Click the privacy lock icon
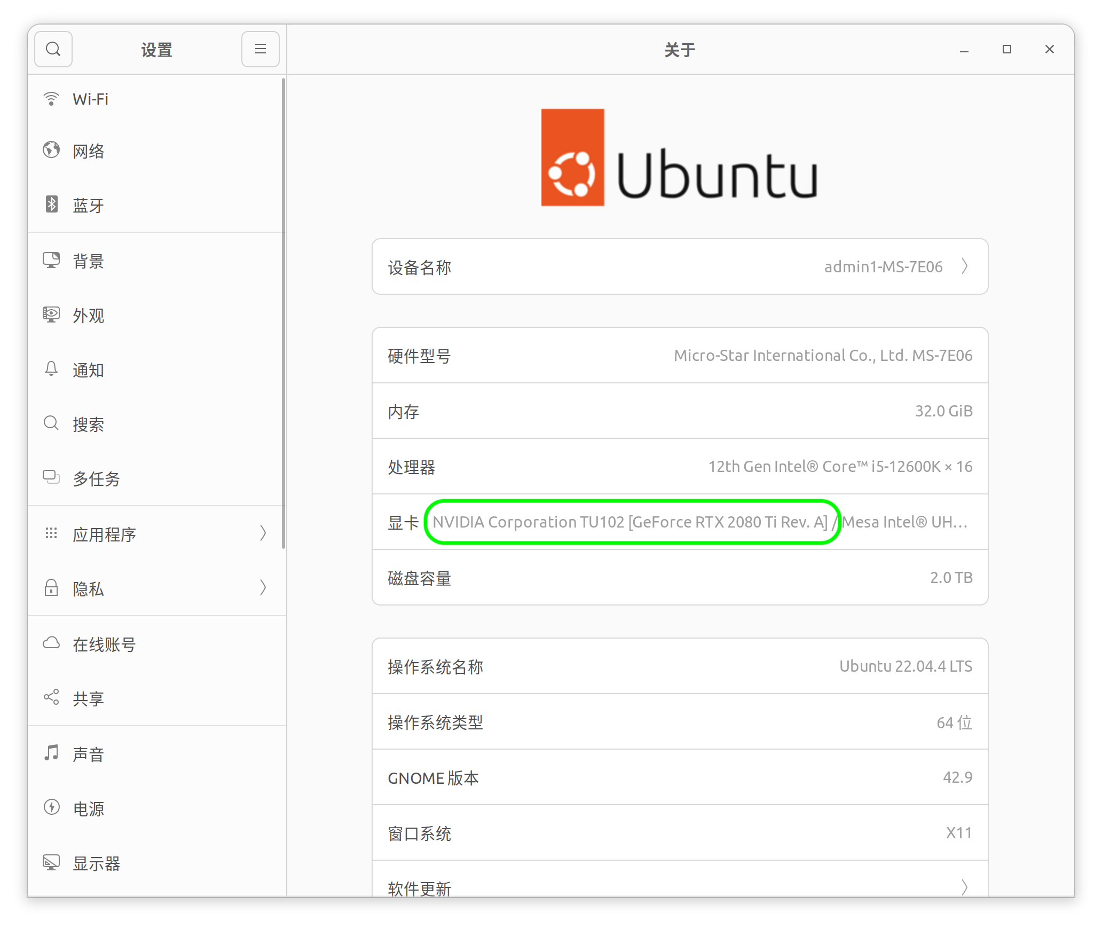Image resolution: width=1102 pixels, height=928 pixels. point(51,588)
